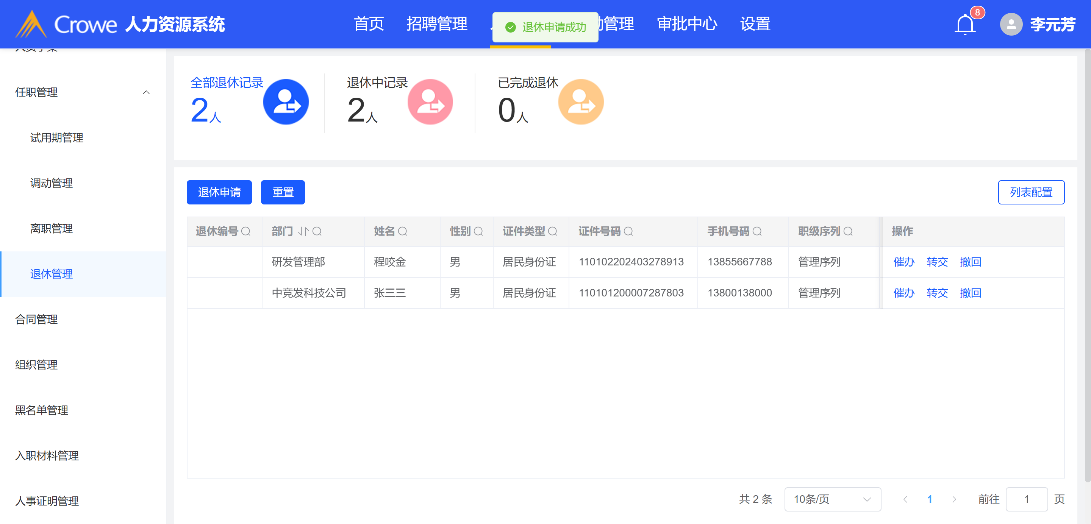The width and height of the screenshot is (1091, 524).
Task: Click the 列表配置 button
Action: coord(1030,192)
